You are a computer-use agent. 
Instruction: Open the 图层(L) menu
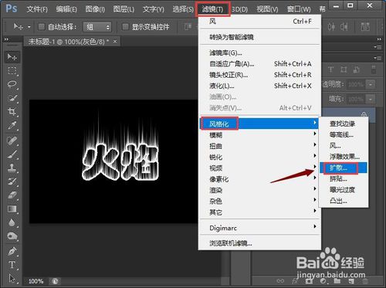pyautogui.click(x=124, y=9)
